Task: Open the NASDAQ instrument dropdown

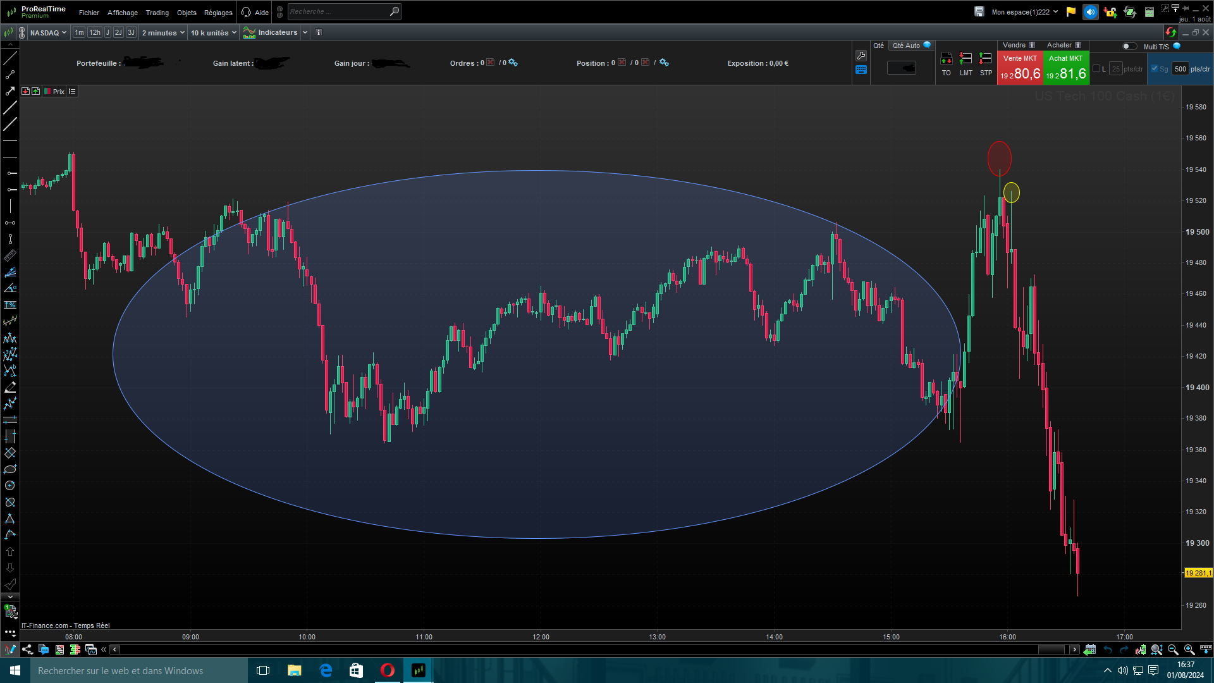Action: [x=48, y=32]
